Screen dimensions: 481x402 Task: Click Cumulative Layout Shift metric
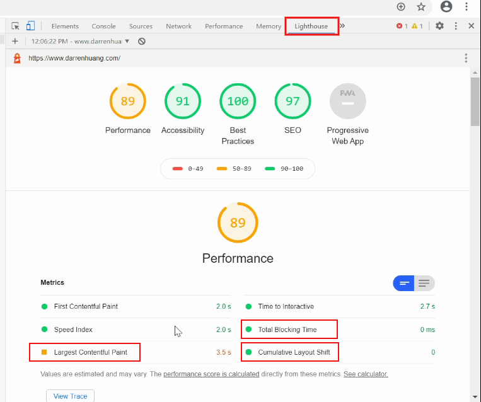click(x=340, y=352)
